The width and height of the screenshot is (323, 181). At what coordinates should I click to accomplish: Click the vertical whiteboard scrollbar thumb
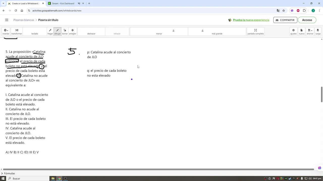(x=322, y=94)
